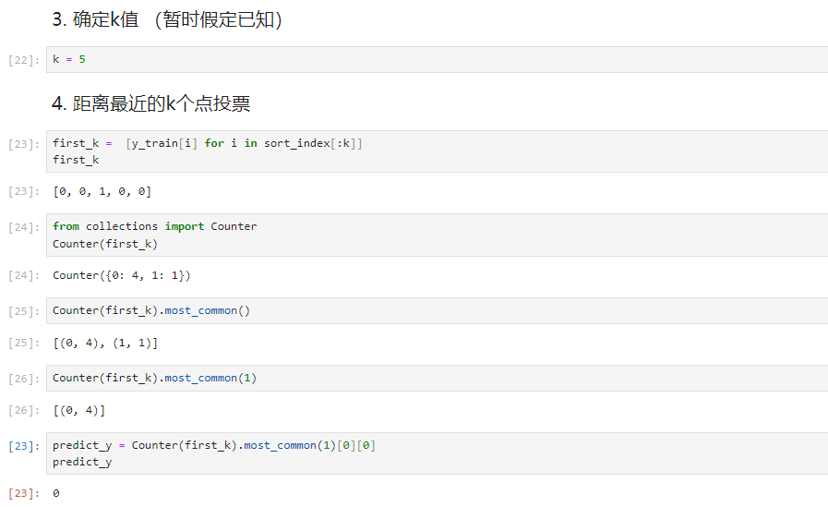This screenshot has width=828, height=507.
Task: Click the Counter import code cell
Action: [x=438, y=235]
